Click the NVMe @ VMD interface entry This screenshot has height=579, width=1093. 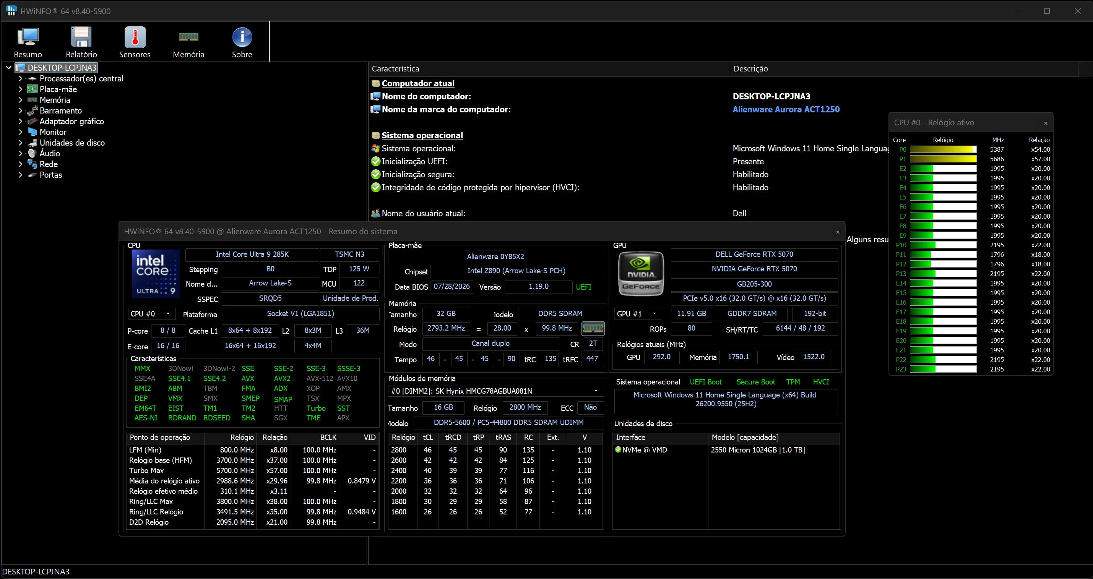[641, 450]
